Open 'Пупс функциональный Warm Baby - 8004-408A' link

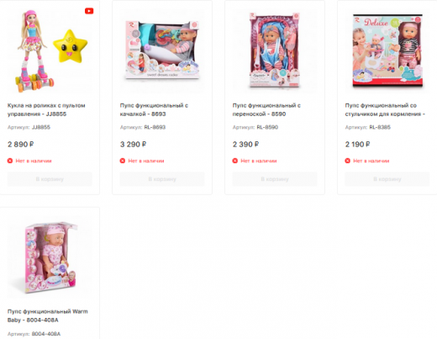(x=48, y=315)
